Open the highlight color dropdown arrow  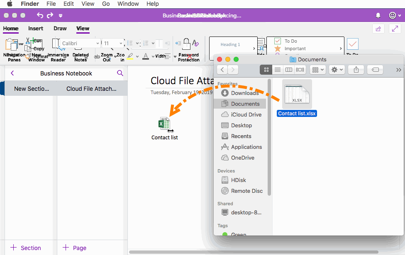(x=137, y=56)
